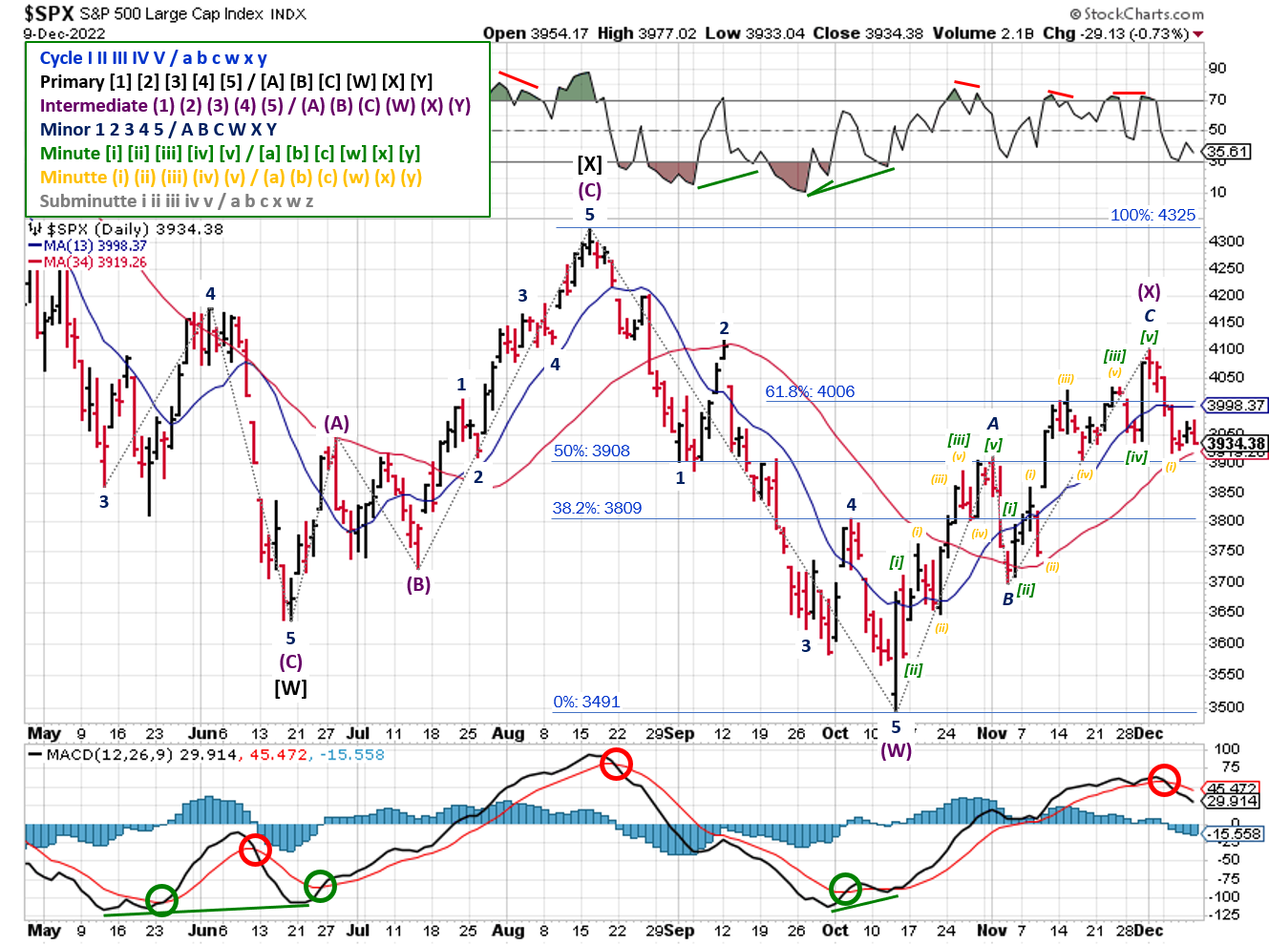The height and width of the screenshot is (945, 1269).
Task: Click the green MACD circle near June 27
Action: (x=320, y=885)
